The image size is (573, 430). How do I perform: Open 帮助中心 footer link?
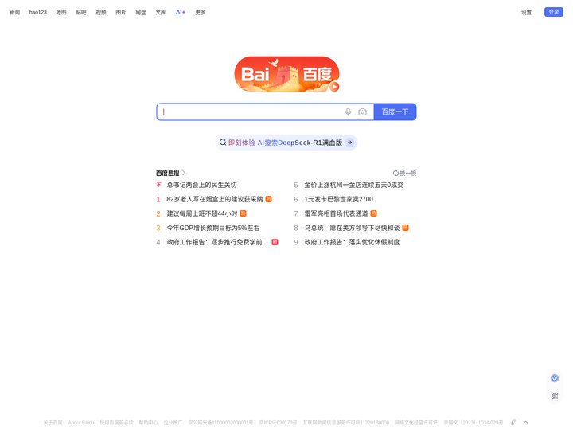(x=148, y=423)
